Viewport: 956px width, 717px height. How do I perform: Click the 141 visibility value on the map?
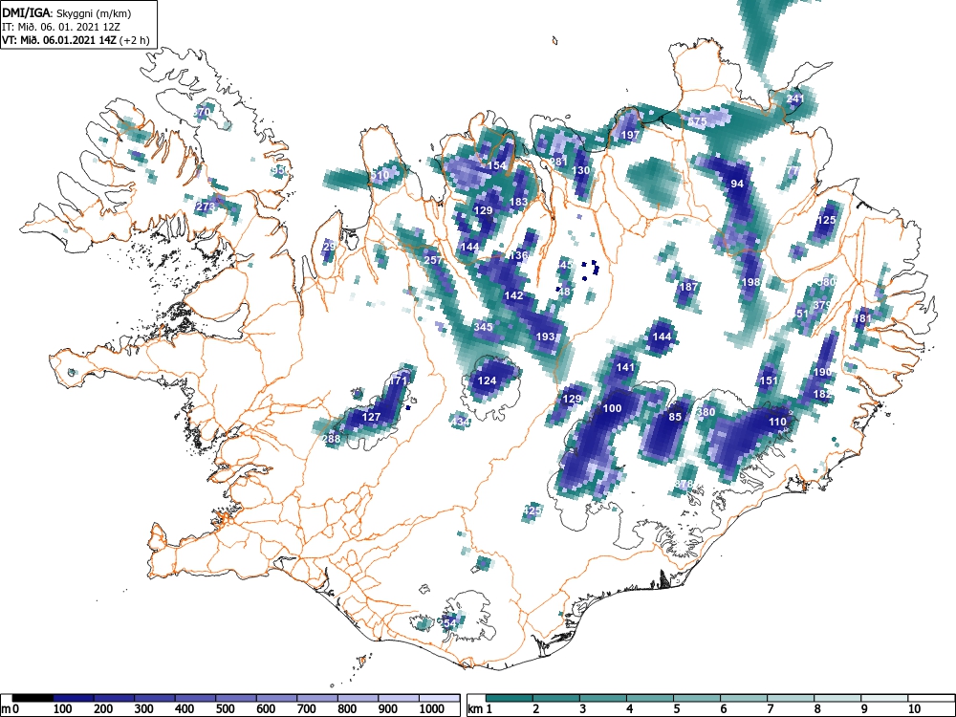pos(625,367)
